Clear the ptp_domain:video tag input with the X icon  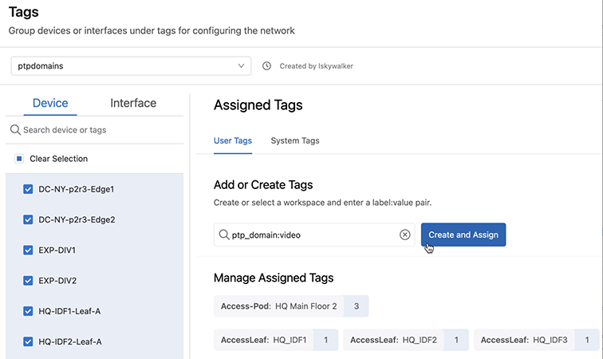pyautogui.click(x=404, y=235)
